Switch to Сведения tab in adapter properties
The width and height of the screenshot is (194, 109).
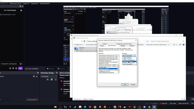pyautogui.click(x=132, y=46)
